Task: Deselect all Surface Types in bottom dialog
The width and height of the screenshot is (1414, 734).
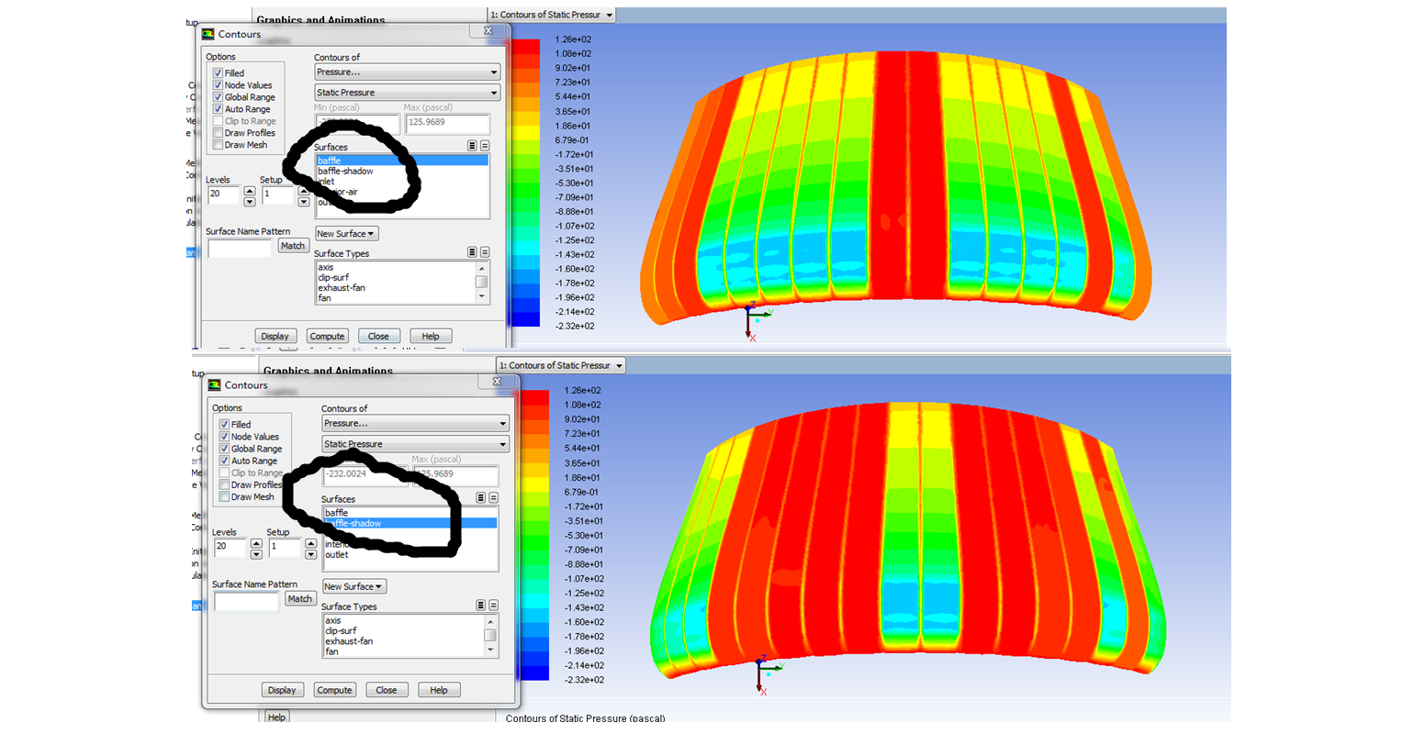Action: tap(493, 606)
